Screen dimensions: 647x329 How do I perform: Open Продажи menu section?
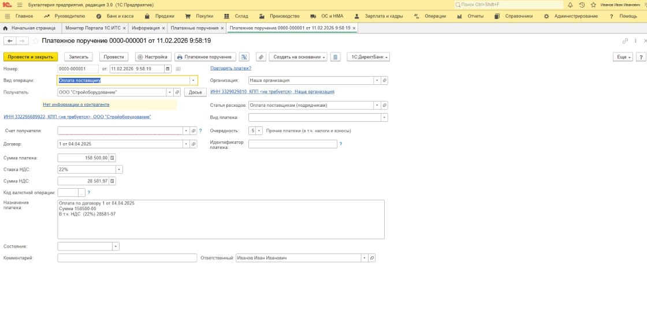point(159,16)
